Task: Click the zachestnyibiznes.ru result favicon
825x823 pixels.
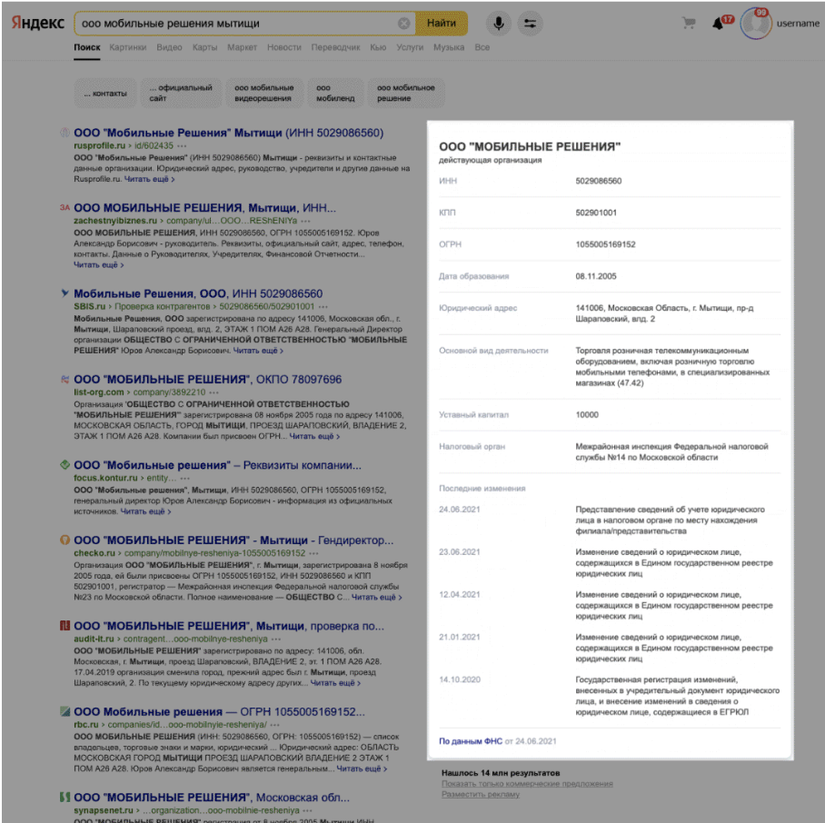Action: pos(65,208)
